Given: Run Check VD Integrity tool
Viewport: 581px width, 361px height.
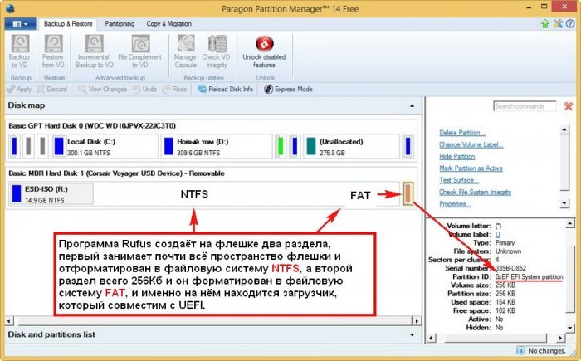Looking at the screenshot, I should tap(217, 51).
